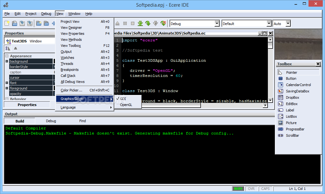Click the Properties button below property list
Image resolution: width=325 pixels, height=194 pixels.
pos(27,105)
